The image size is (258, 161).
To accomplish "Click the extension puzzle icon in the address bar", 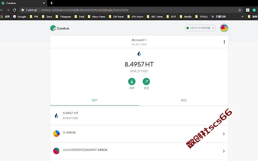I will 23,10.
